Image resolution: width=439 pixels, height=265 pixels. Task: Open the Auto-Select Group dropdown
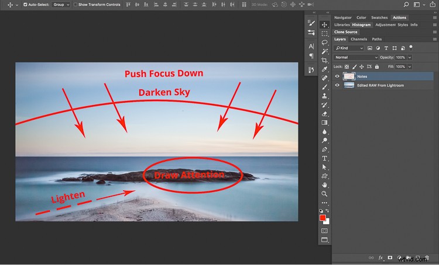click(x=61, y=5)
